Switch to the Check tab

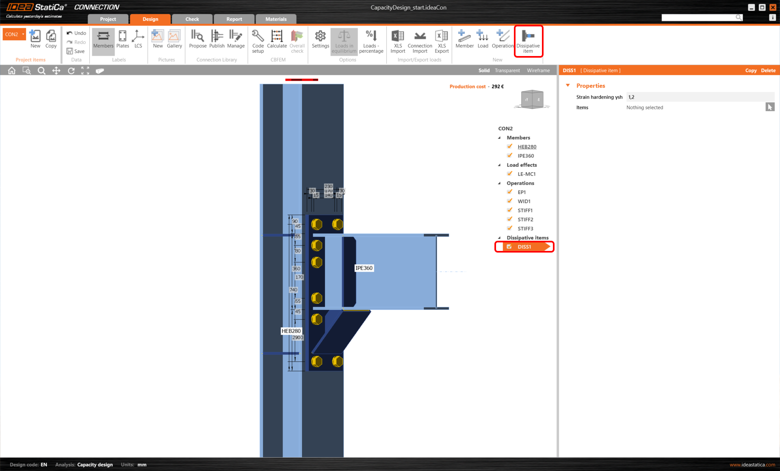click(192, 19)
